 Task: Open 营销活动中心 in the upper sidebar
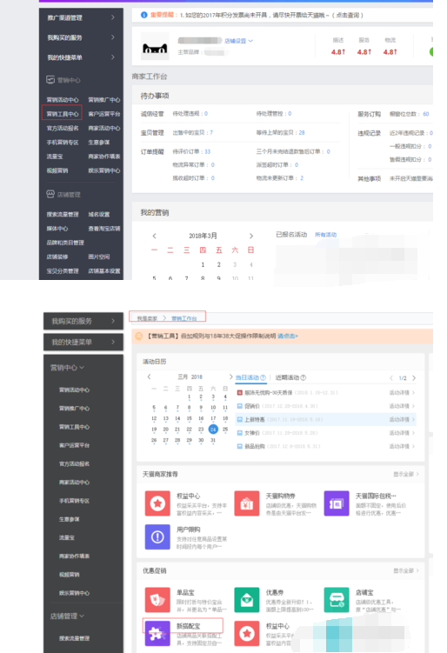coord(62,99)
